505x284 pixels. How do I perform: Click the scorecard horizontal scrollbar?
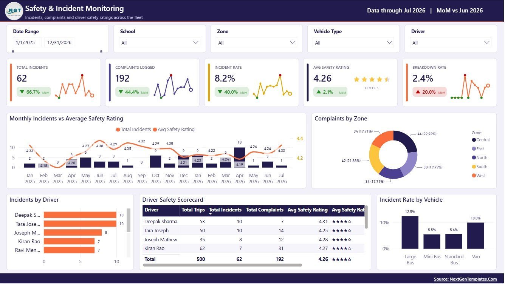pyautogui.click(x=222, y=265)
